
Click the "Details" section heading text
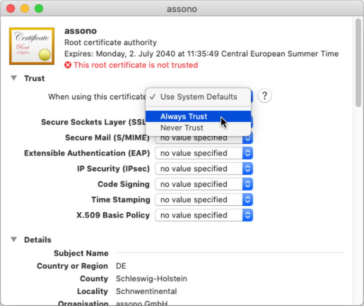coord(37,240)
